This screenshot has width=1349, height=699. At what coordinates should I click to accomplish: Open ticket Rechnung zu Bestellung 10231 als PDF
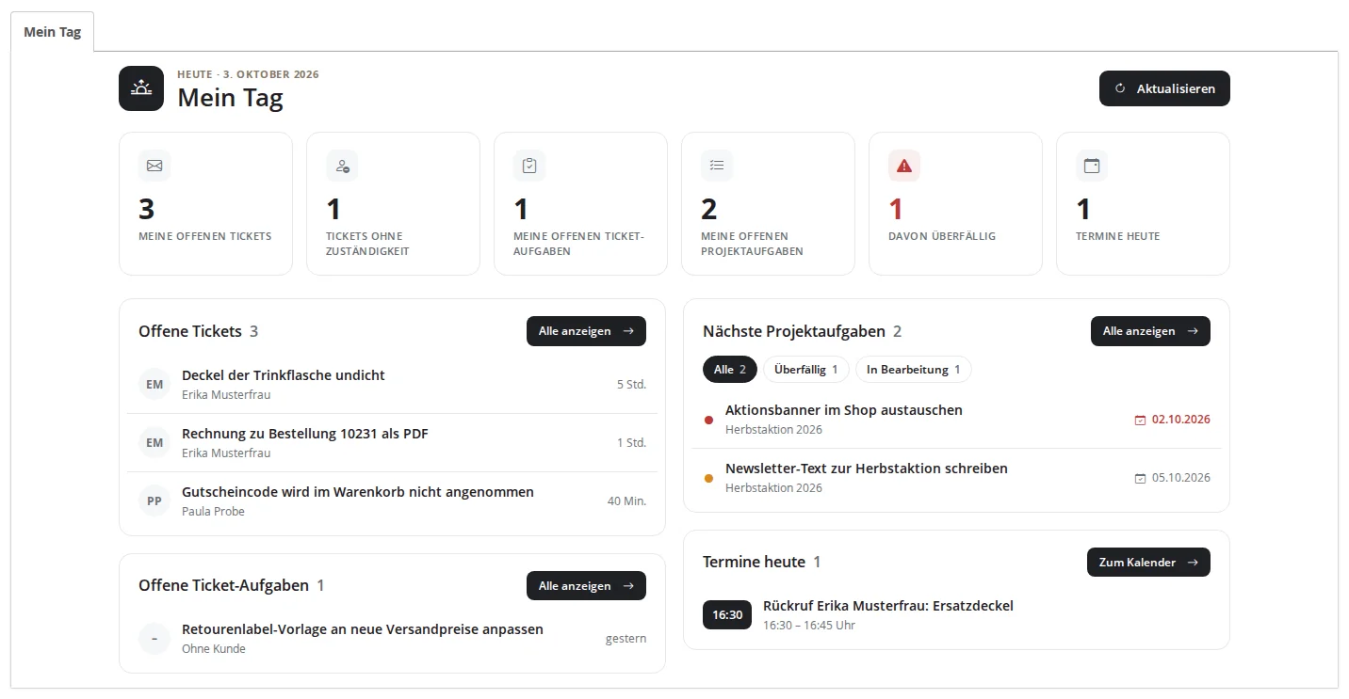[x=392, y=442]
